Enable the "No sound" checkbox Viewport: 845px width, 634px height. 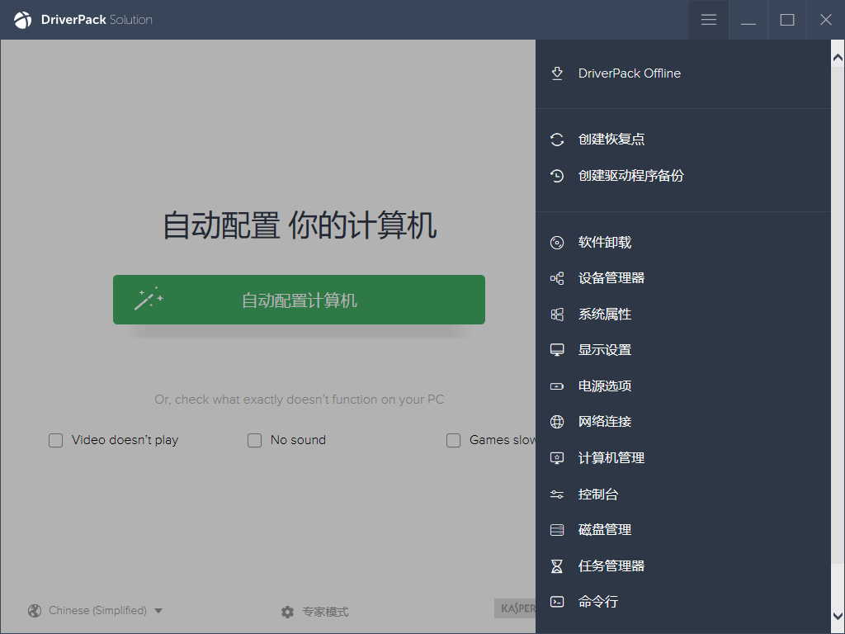pos(255,441)
